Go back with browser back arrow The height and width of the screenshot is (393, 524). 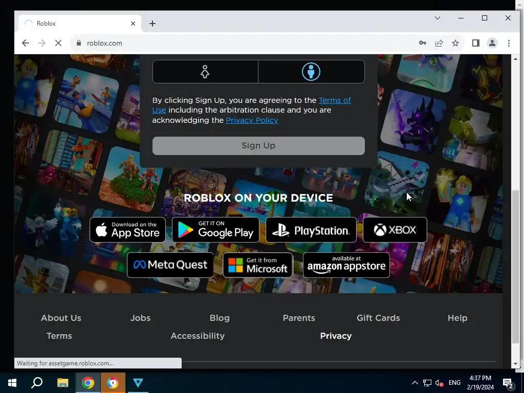(x=26, y=43)
